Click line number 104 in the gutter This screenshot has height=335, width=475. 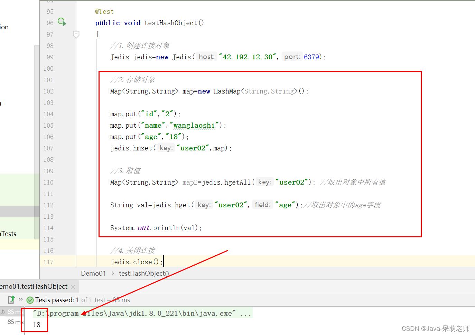tap(48, 114)
